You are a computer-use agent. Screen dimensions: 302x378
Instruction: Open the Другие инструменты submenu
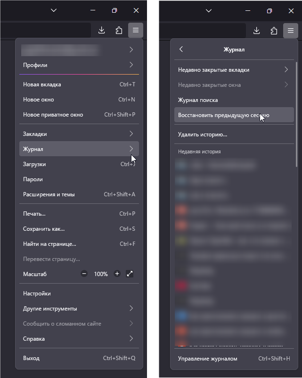pyautogui.click(x=79, y=309)
